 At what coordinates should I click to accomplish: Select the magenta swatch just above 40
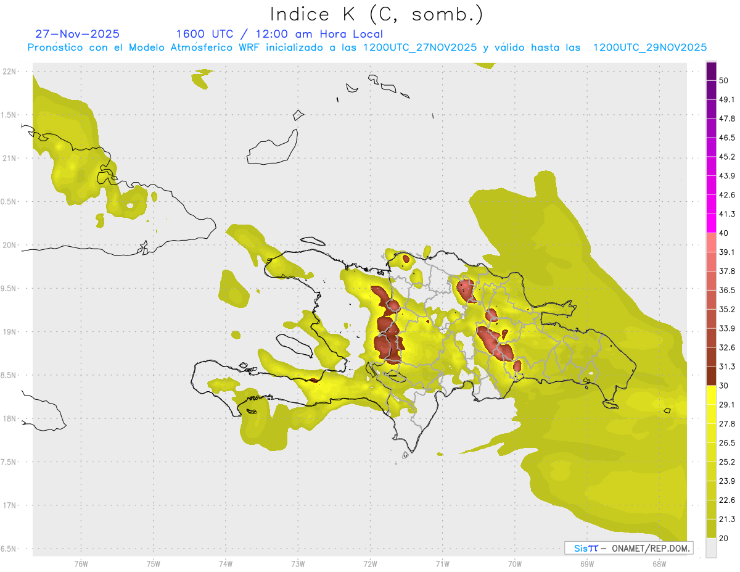pyautogui.click(x=711, y=223)
